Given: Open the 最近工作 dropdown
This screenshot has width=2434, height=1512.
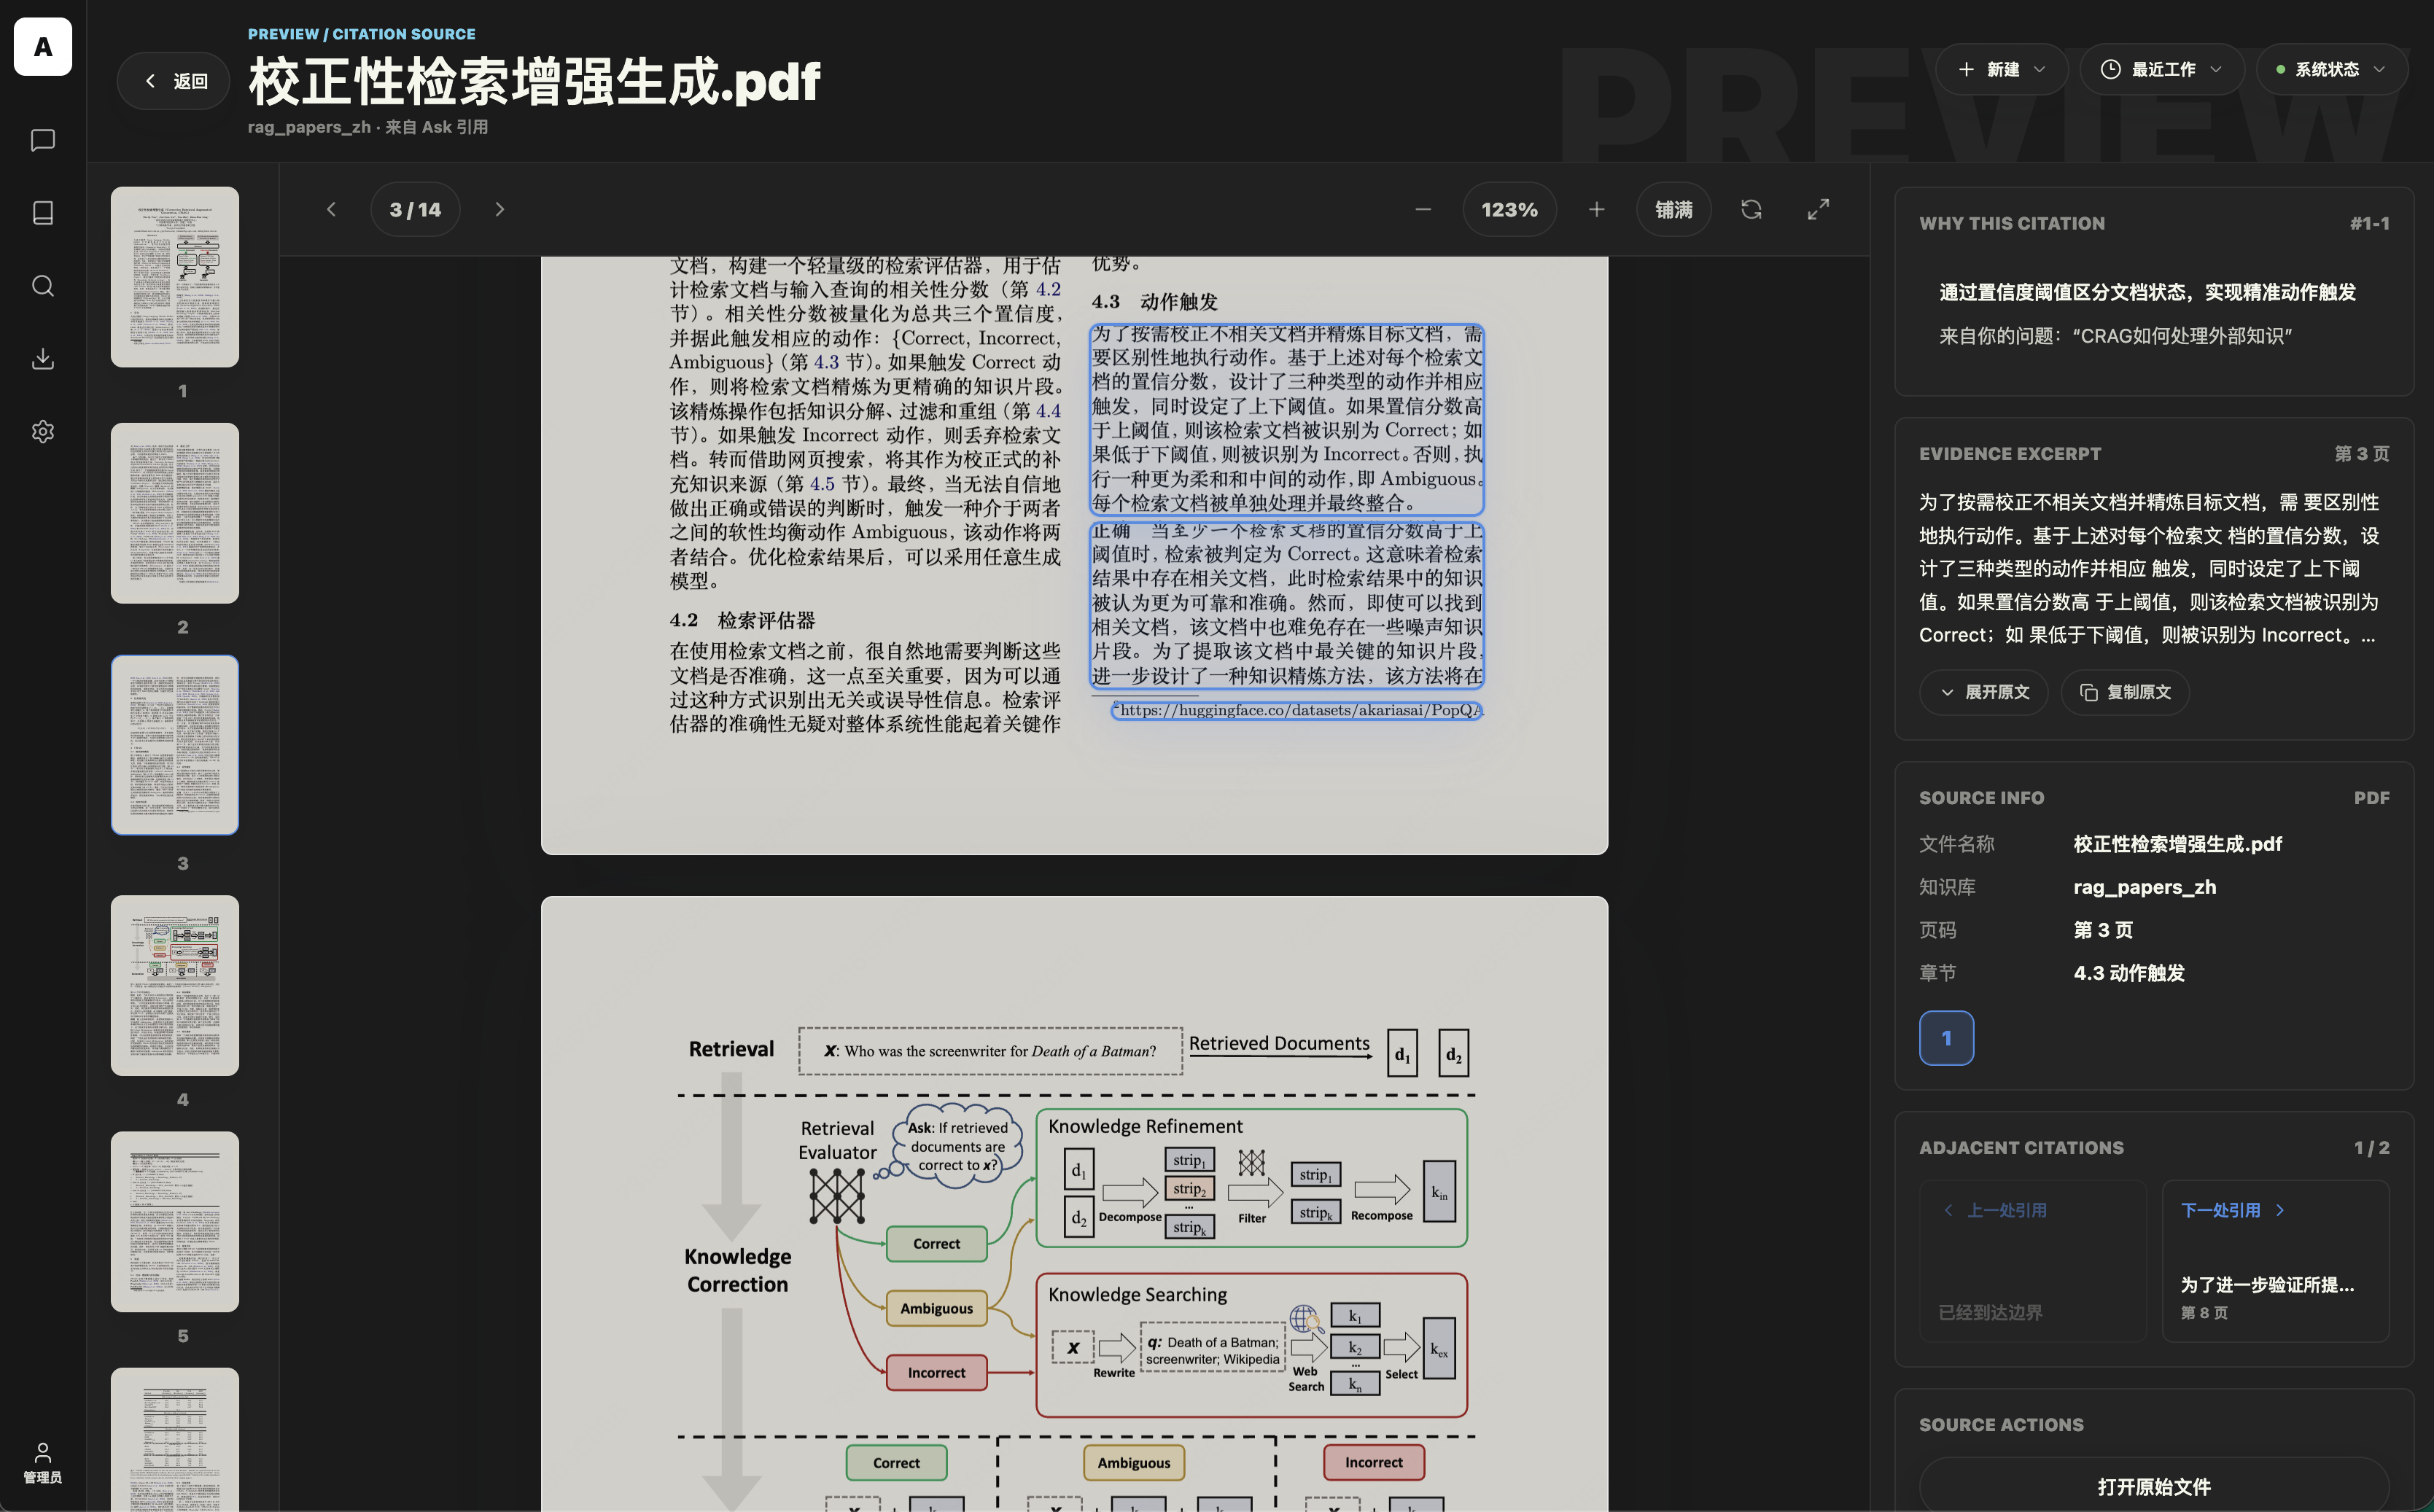Looking at the screenshot, I should (2162, 69).
